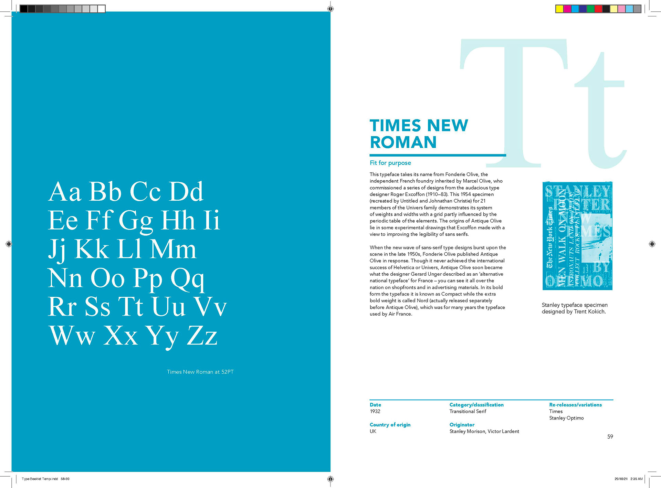Click the 'Originator' label

point(462,425)
